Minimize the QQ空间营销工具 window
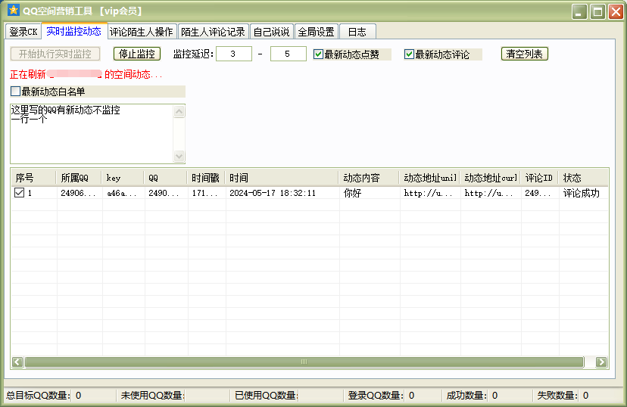The height and width of the screenshot is (407, 627). pyautogui.click(x=579, y=11)
